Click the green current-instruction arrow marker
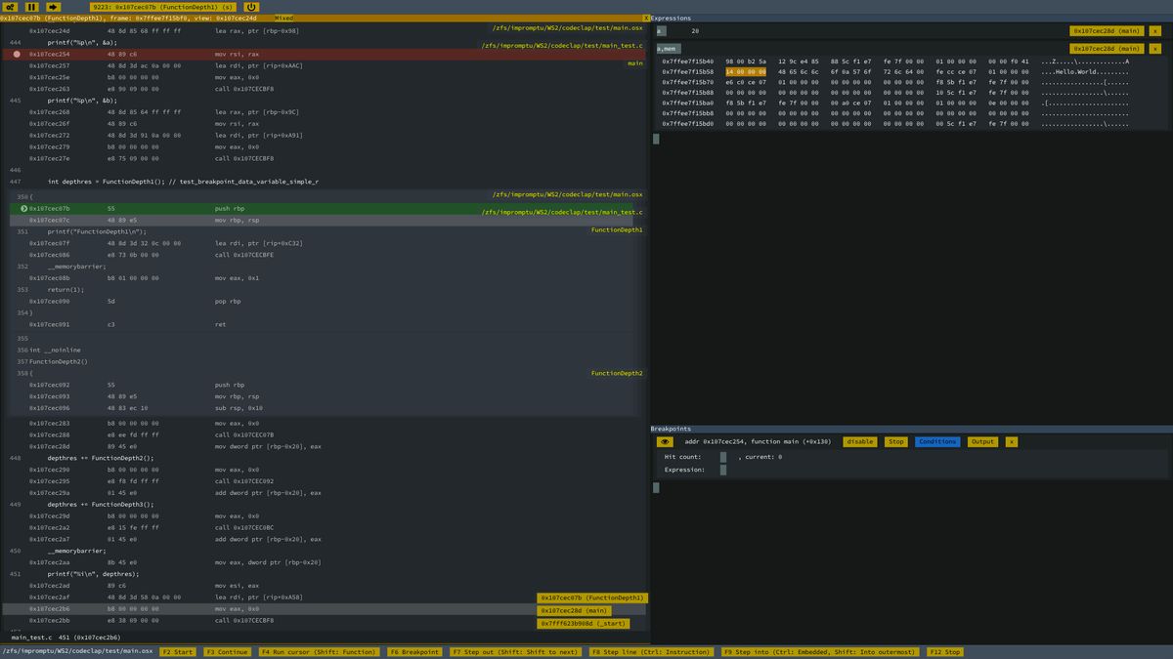 tap(22, 208)
